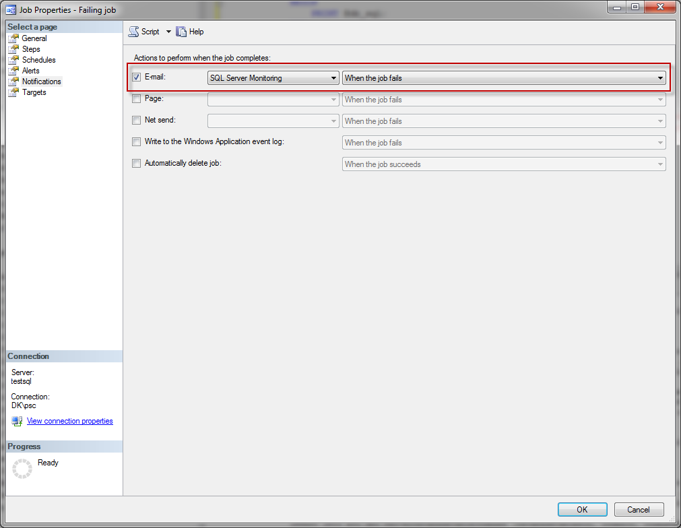Click the Schedules page icon
Image resolution: width=681 pixels, height=528 pixels.
point(14,60)
